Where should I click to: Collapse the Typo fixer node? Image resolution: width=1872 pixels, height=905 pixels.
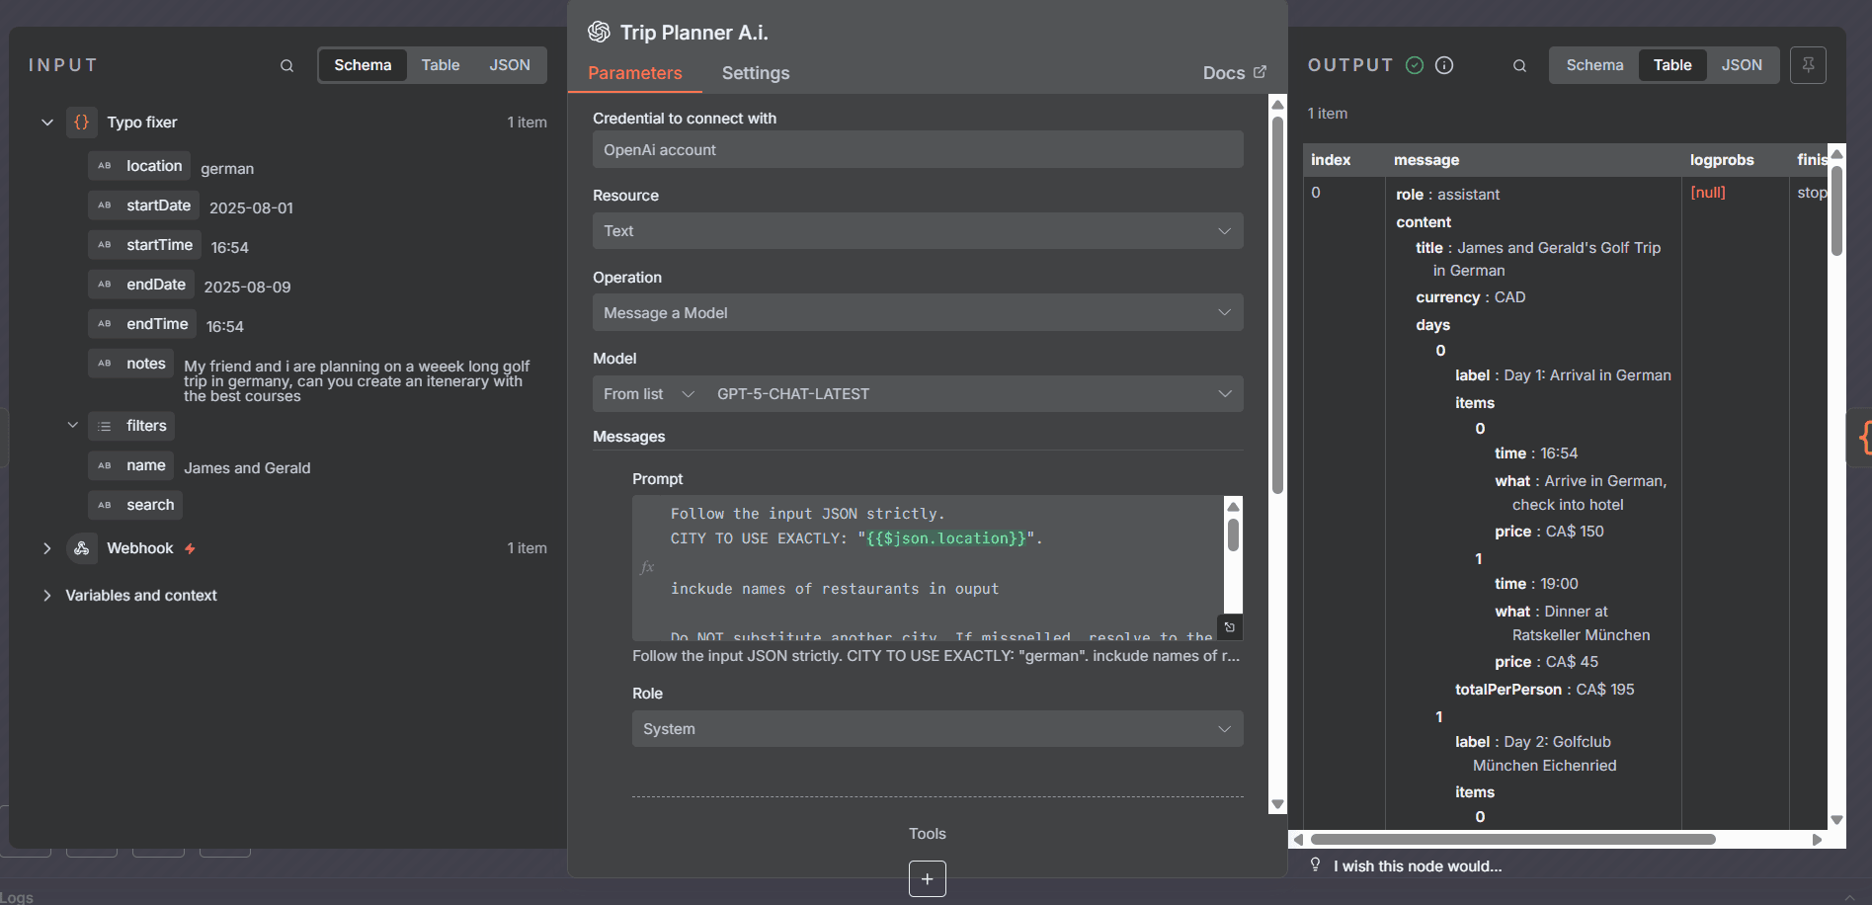(46, 122)
